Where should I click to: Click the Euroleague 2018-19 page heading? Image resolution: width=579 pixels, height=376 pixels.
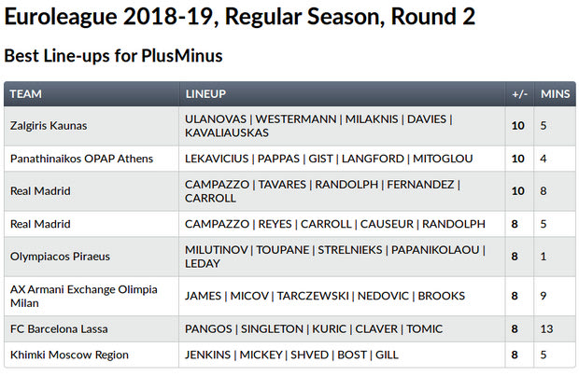tap(239, 17)
